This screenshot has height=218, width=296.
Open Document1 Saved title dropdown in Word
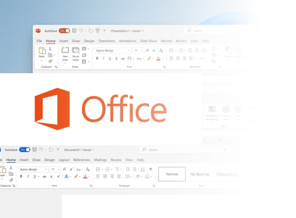tap(79, 150)
